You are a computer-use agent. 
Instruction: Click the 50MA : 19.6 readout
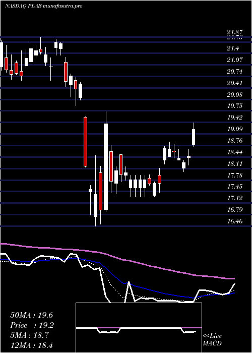click(32, 315)
